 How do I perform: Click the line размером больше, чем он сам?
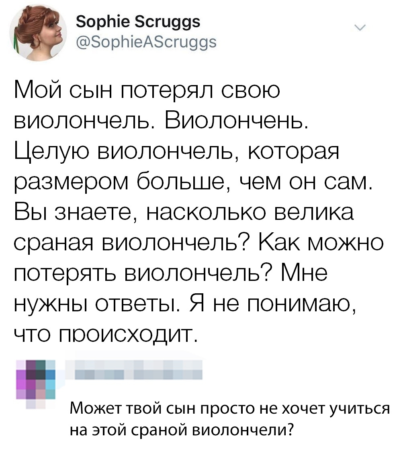click(x=193, y=183)
